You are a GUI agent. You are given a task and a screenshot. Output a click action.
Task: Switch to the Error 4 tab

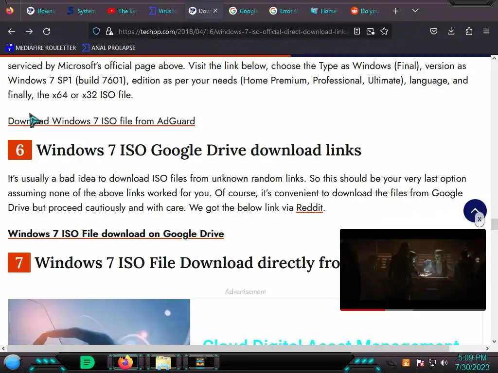(x=284, y=11)
